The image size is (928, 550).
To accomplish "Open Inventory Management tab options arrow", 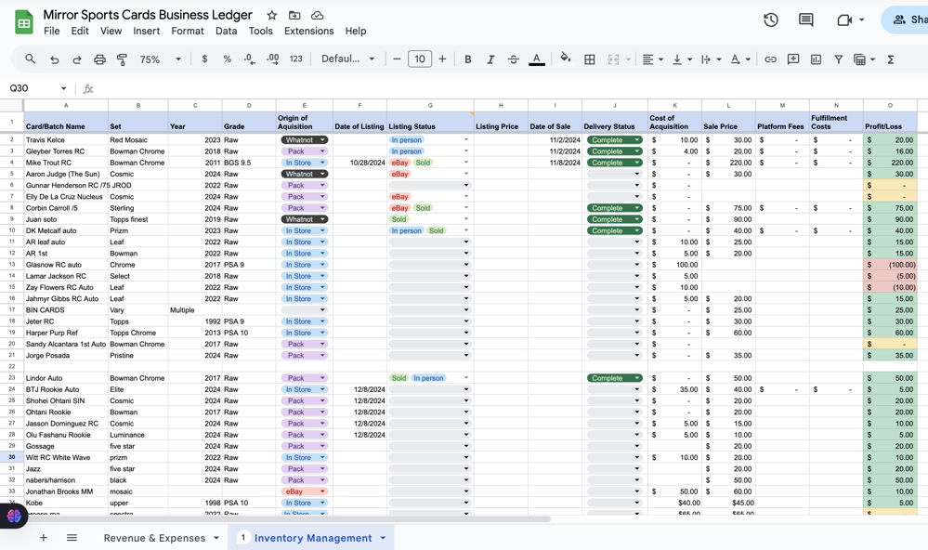I will coord(383,538).
